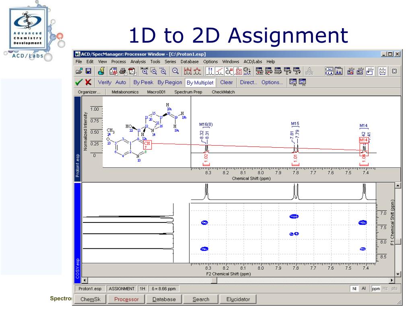Click the TMS reference table icon
This screenshot has height=309, width=412.
(278, 71)
